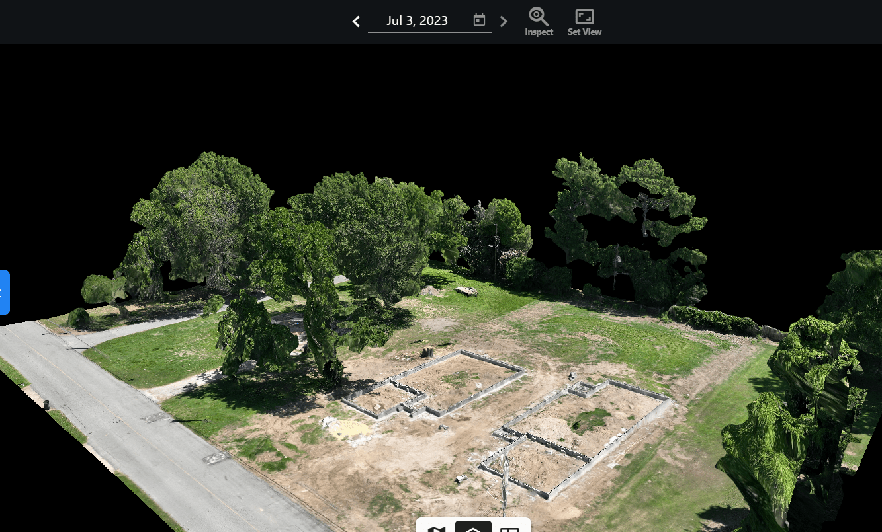Click the blue sidebar handle tab
Image resolution: width=882 pixels, height=532 pixels.
coord(4,292)
